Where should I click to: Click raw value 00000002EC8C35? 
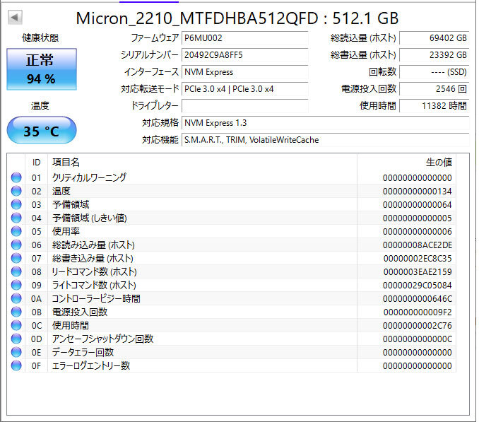pyautogui.click(x=418, y=259)
